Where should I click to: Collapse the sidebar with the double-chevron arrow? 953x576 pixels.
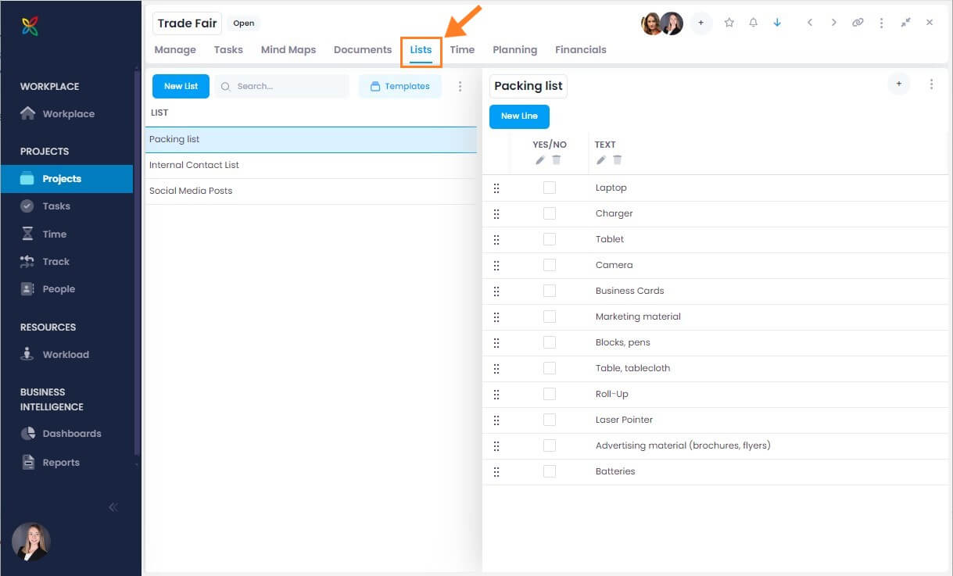coord(113,506)
